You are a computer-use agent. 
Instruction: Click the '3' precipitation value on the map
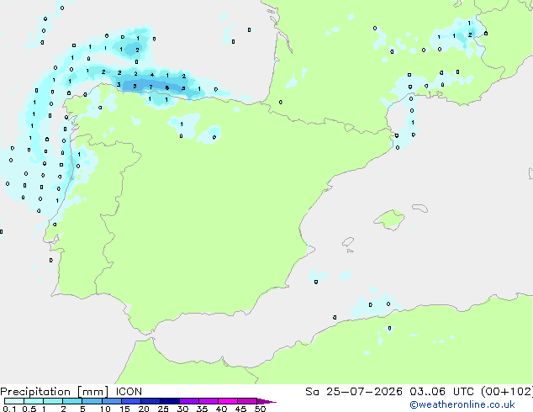[119, 85]
